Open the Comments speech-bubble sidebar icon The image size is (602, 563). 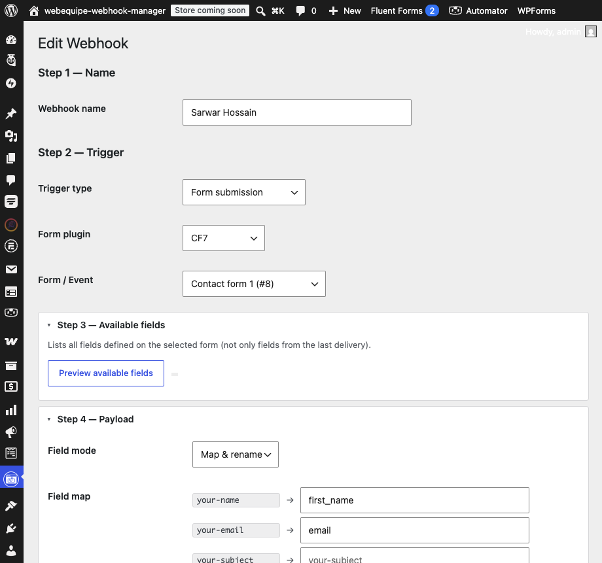[x=11, y=180]
